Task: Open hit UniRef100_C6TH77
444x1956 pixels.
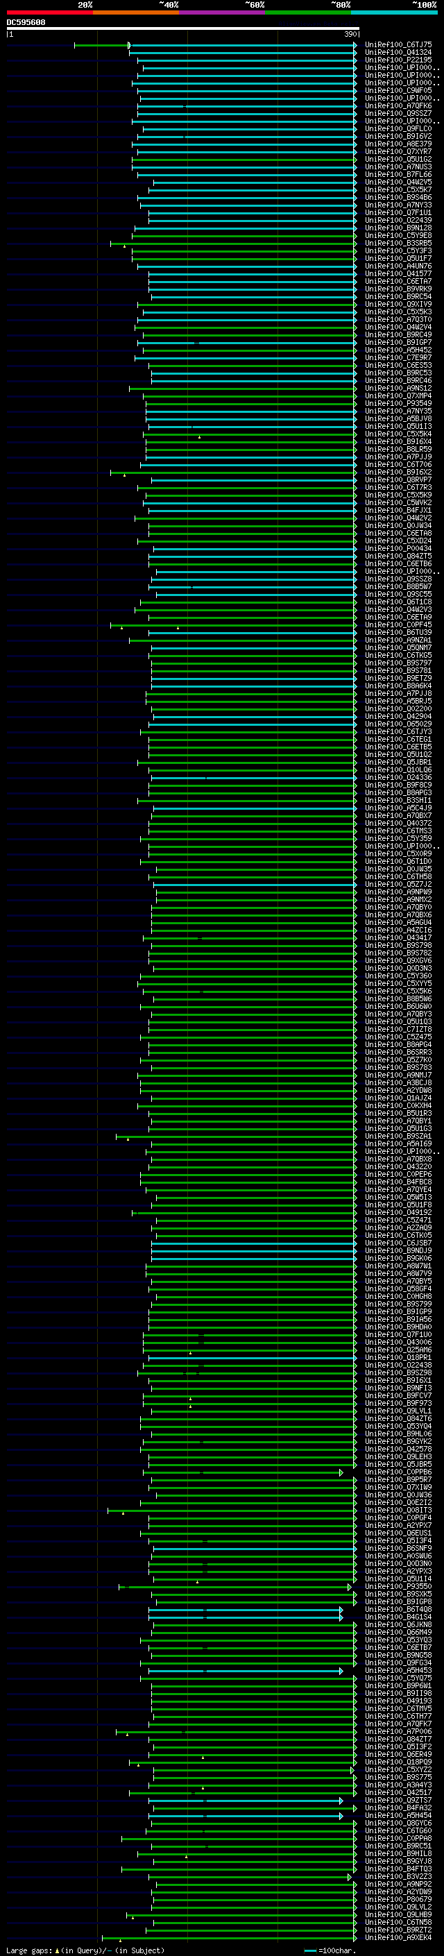Action: point(398,1715)
